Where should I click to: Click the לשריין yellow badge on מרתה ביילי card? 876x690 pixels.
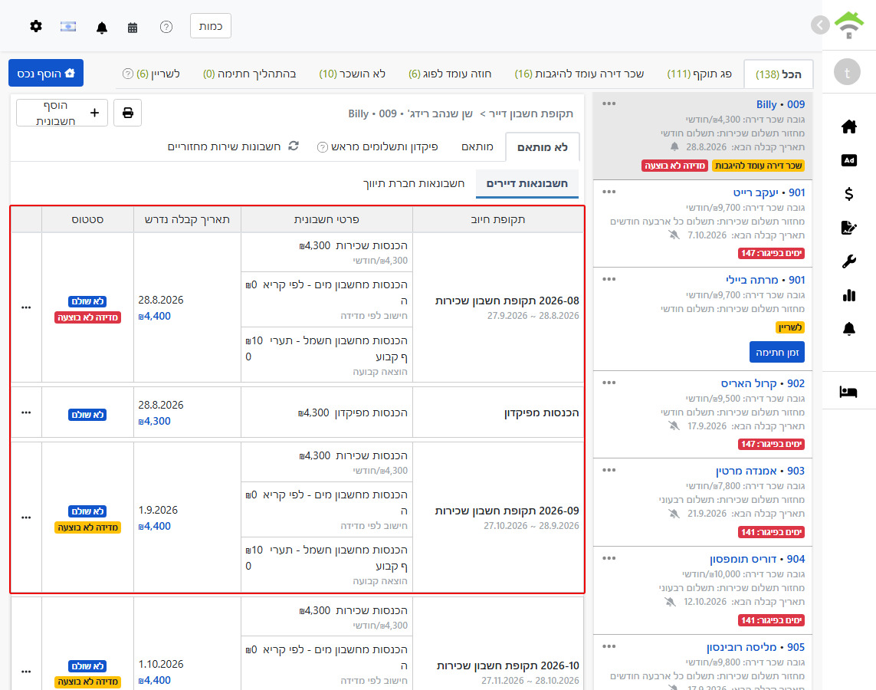790,327
